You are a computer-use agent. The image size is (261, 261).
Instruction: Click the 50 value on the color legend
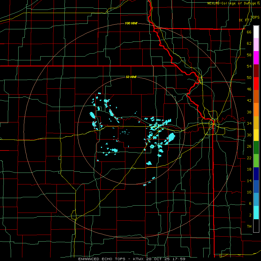(249, 78)
